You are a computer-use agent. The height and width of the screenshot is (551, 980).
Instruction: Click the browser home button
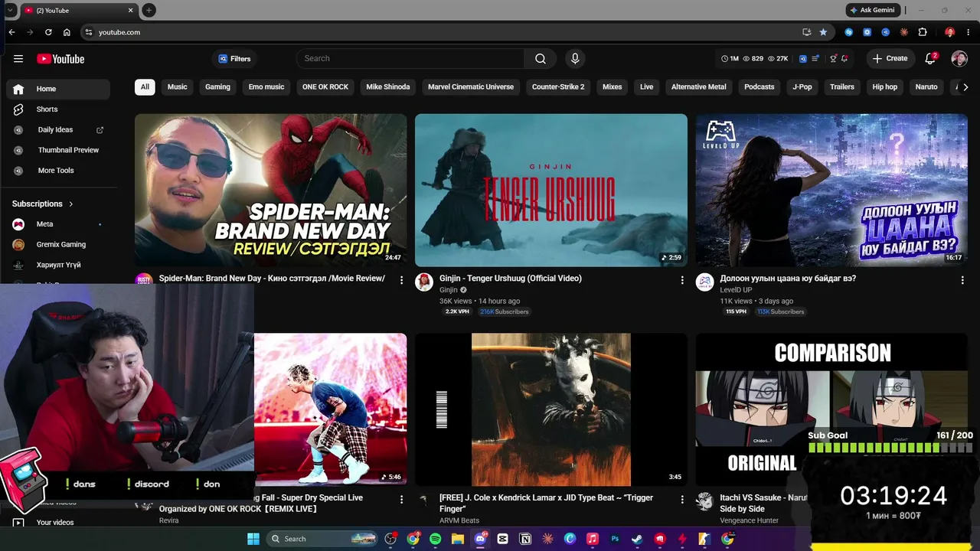[67, 32]
